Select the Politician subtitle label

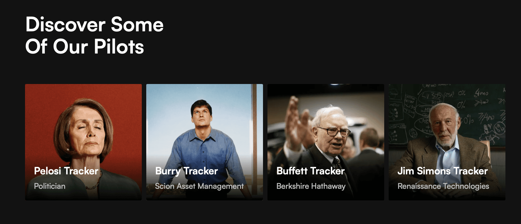tap(50, 186)
